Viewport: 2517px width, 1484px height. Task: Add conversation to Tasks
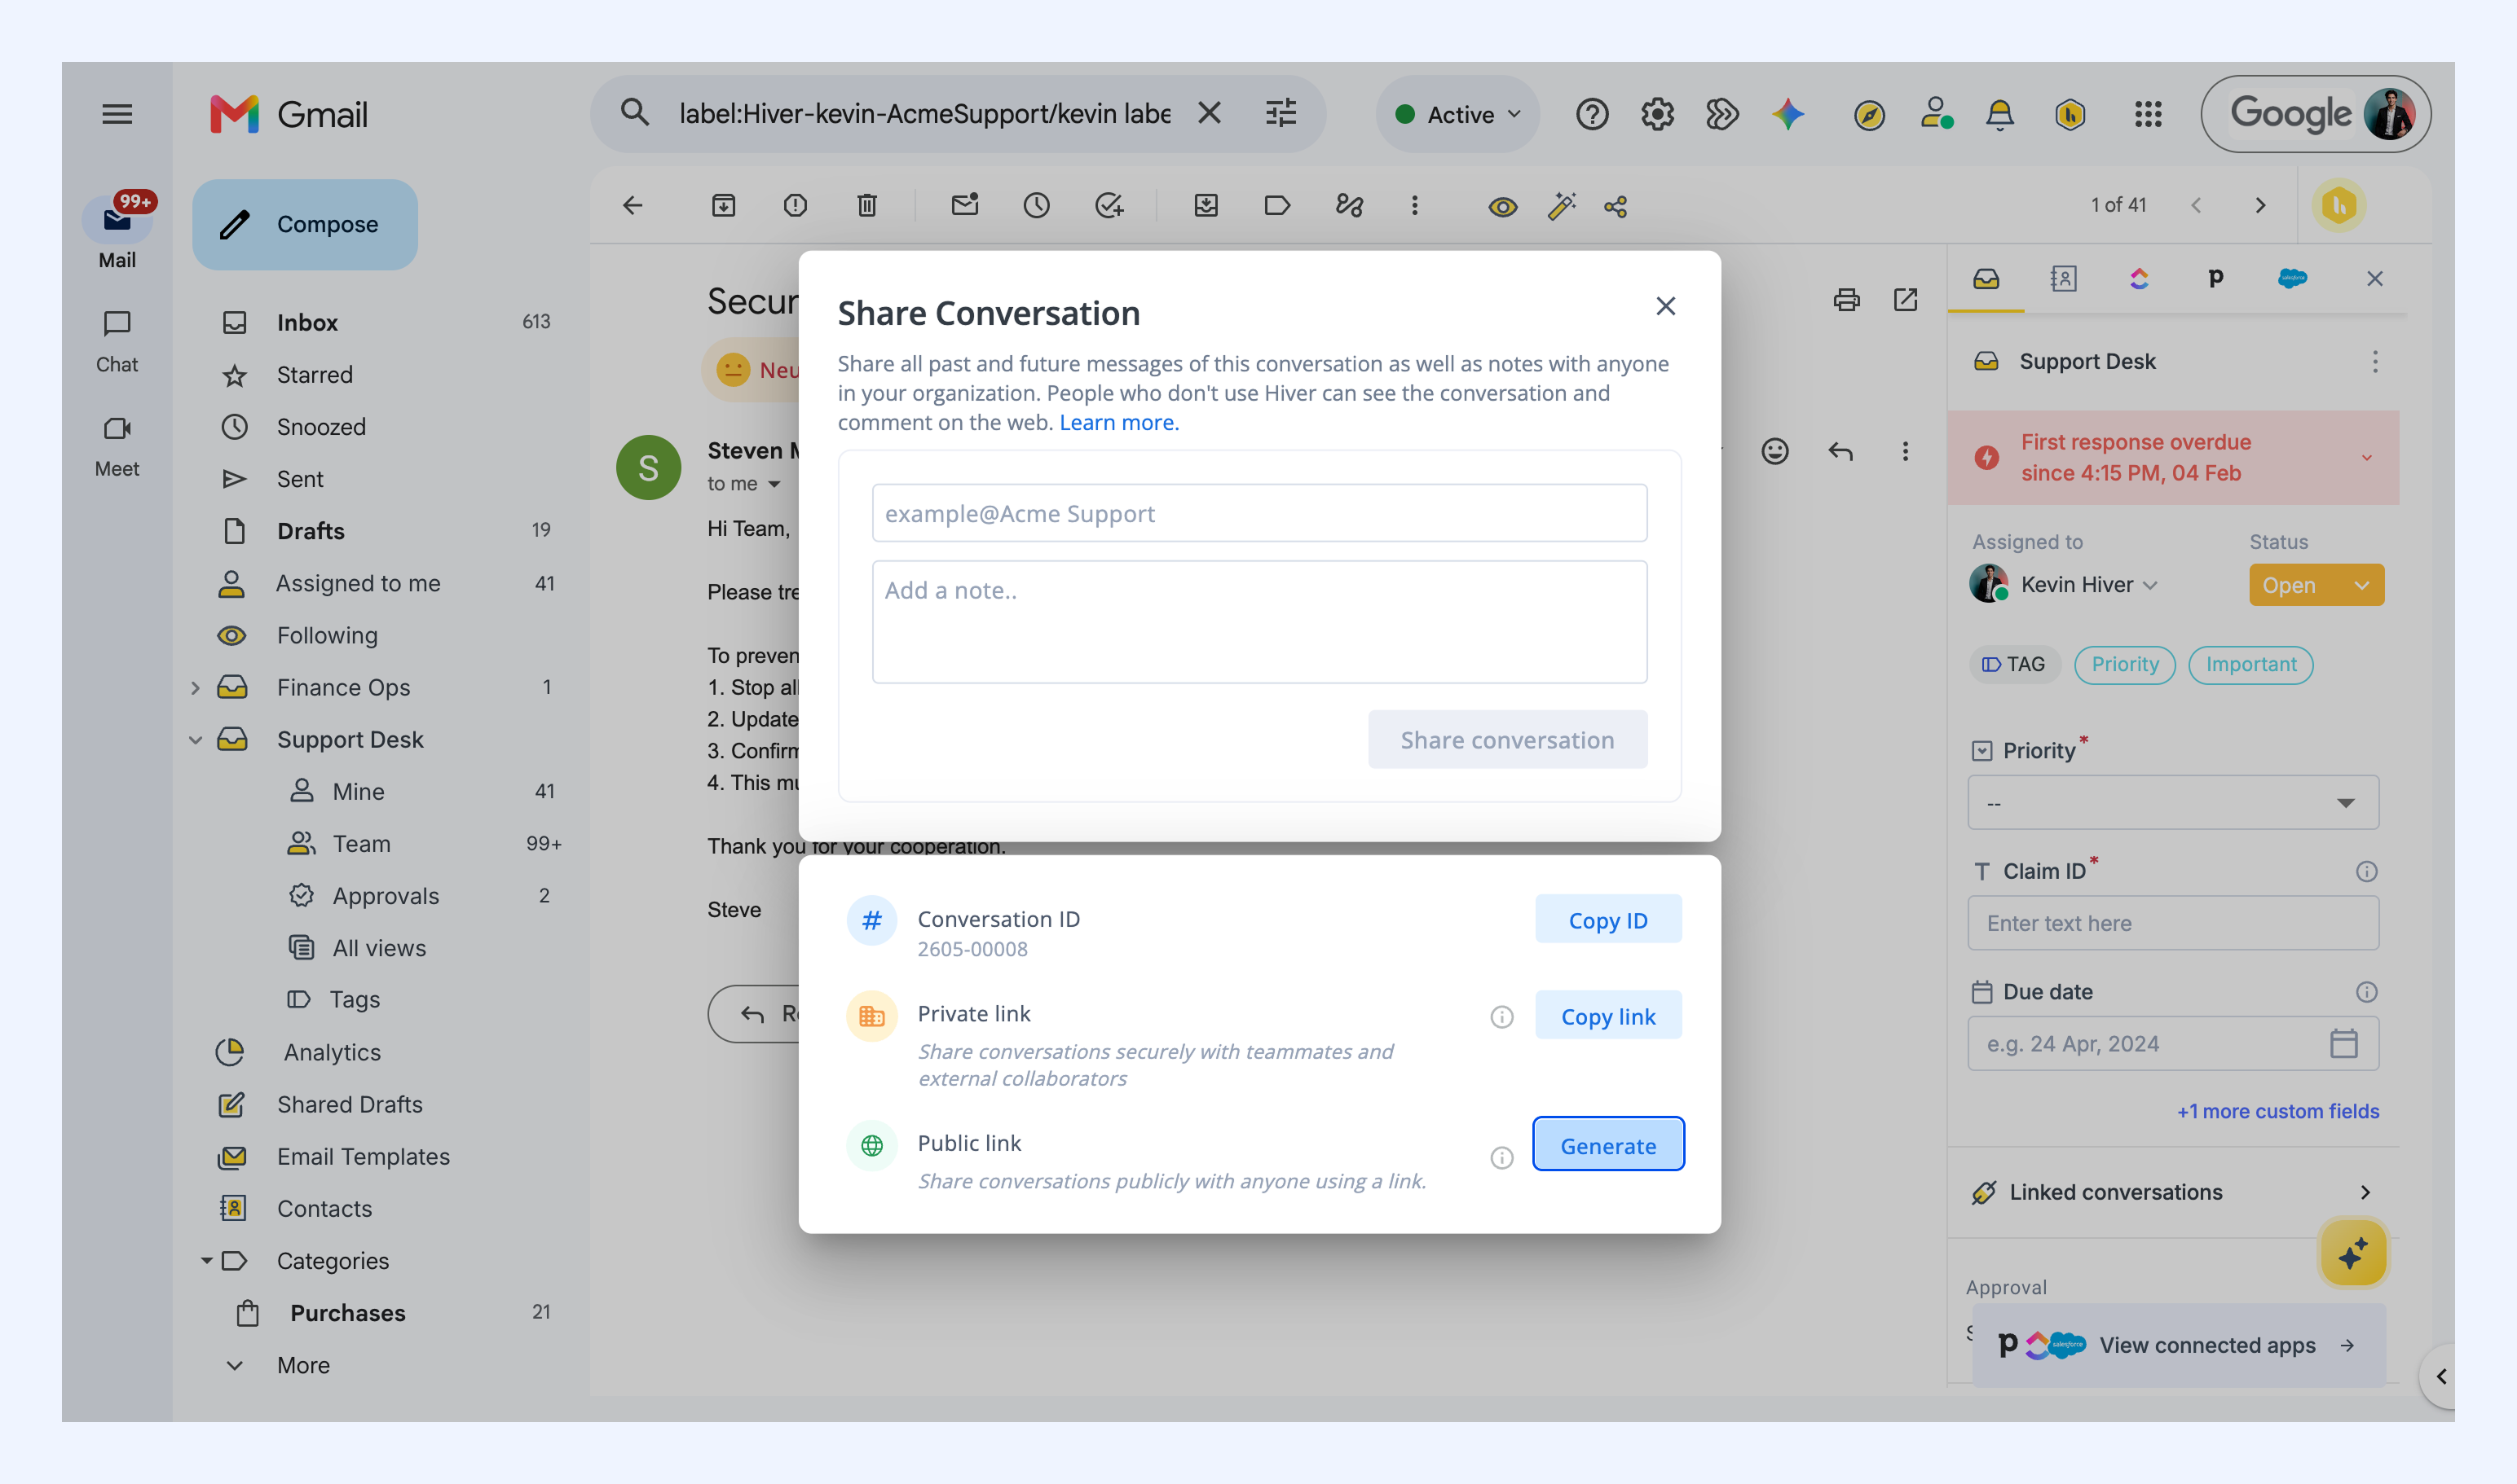1109,206
